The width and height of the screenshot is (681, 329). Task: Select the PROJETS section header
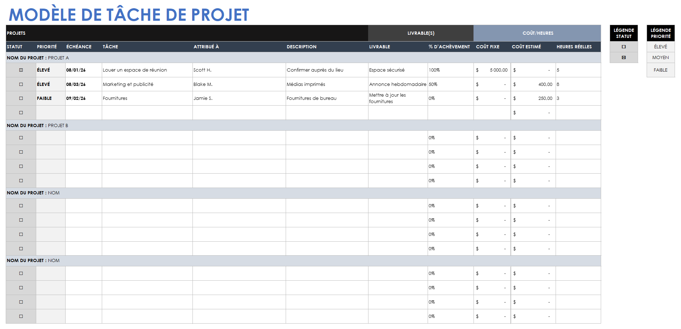[187, 33]
